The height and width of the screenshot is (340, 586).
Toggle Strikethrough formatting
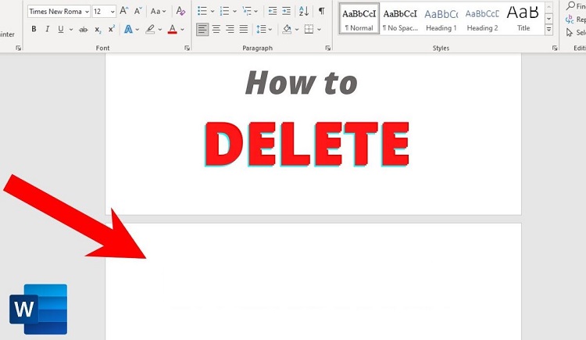pyautogui.click(x=84, y=29)
